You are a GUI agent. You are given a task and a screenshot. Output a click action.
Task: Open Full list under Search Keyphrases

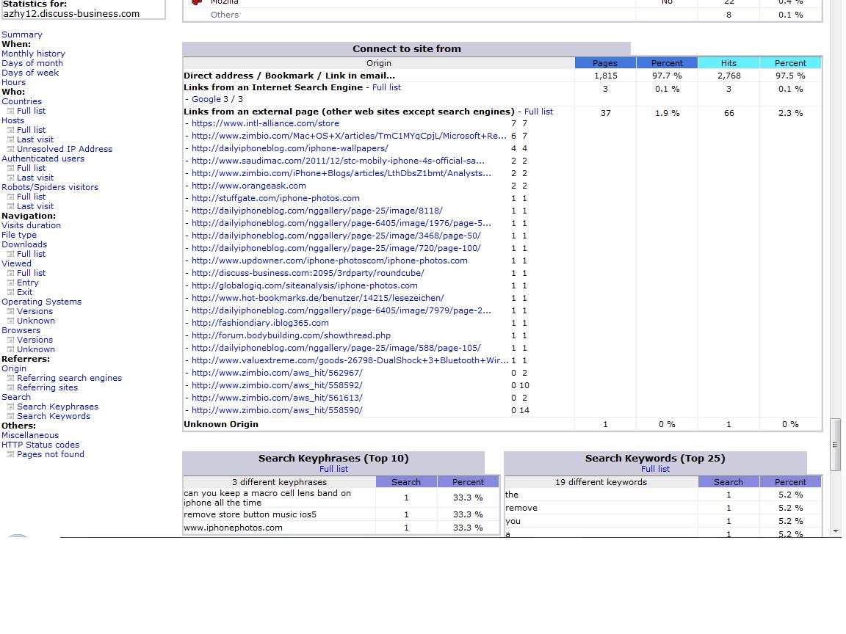point(333,469)
